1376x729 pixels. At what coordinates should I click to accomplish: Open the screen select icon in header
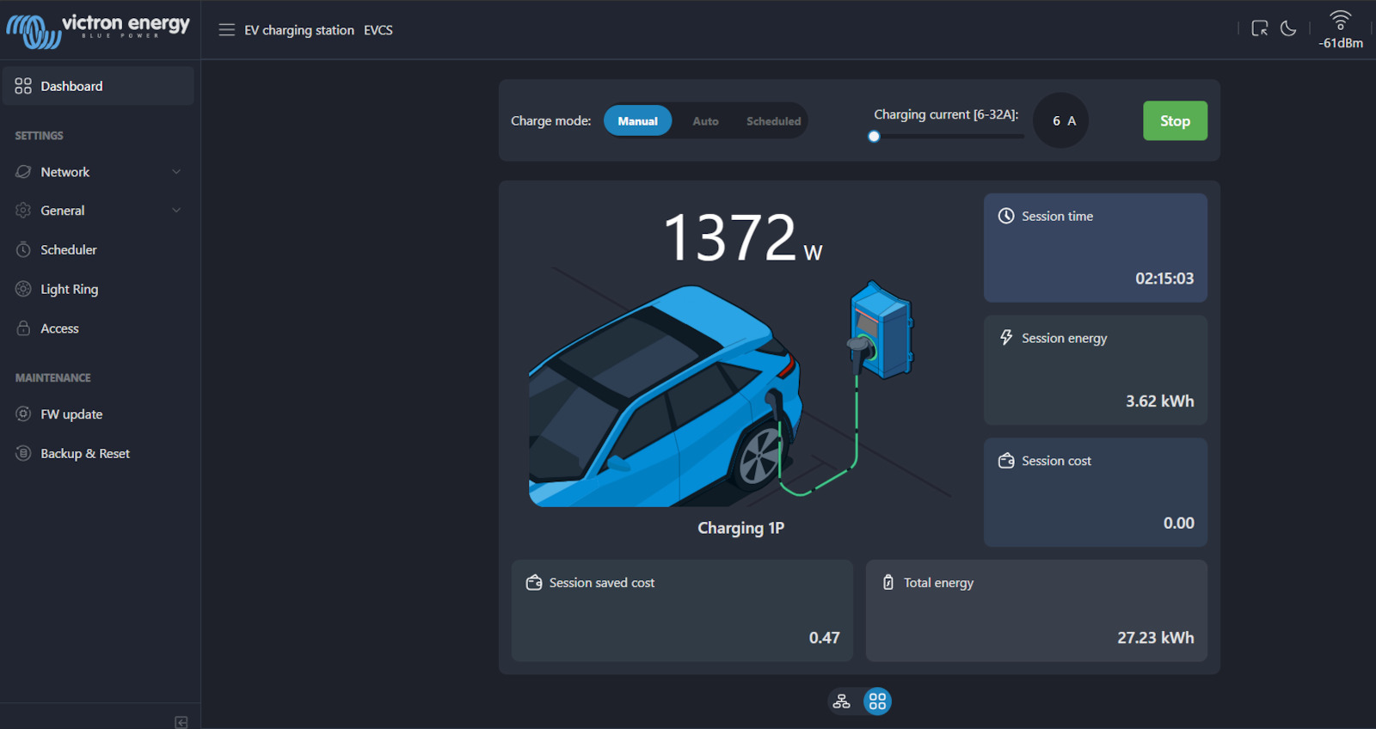(1260, 28)
